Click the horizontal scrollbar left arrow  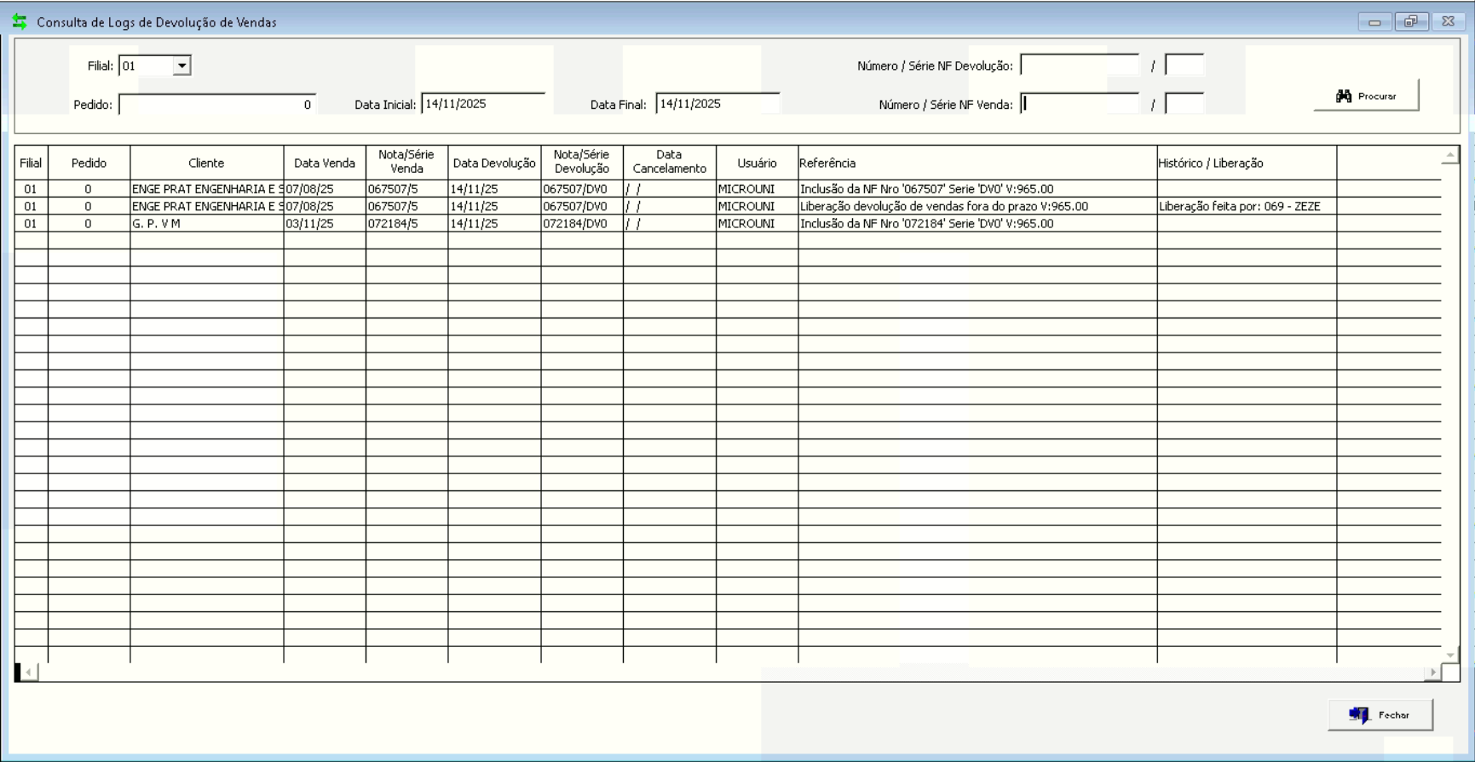tap(28, 673)
